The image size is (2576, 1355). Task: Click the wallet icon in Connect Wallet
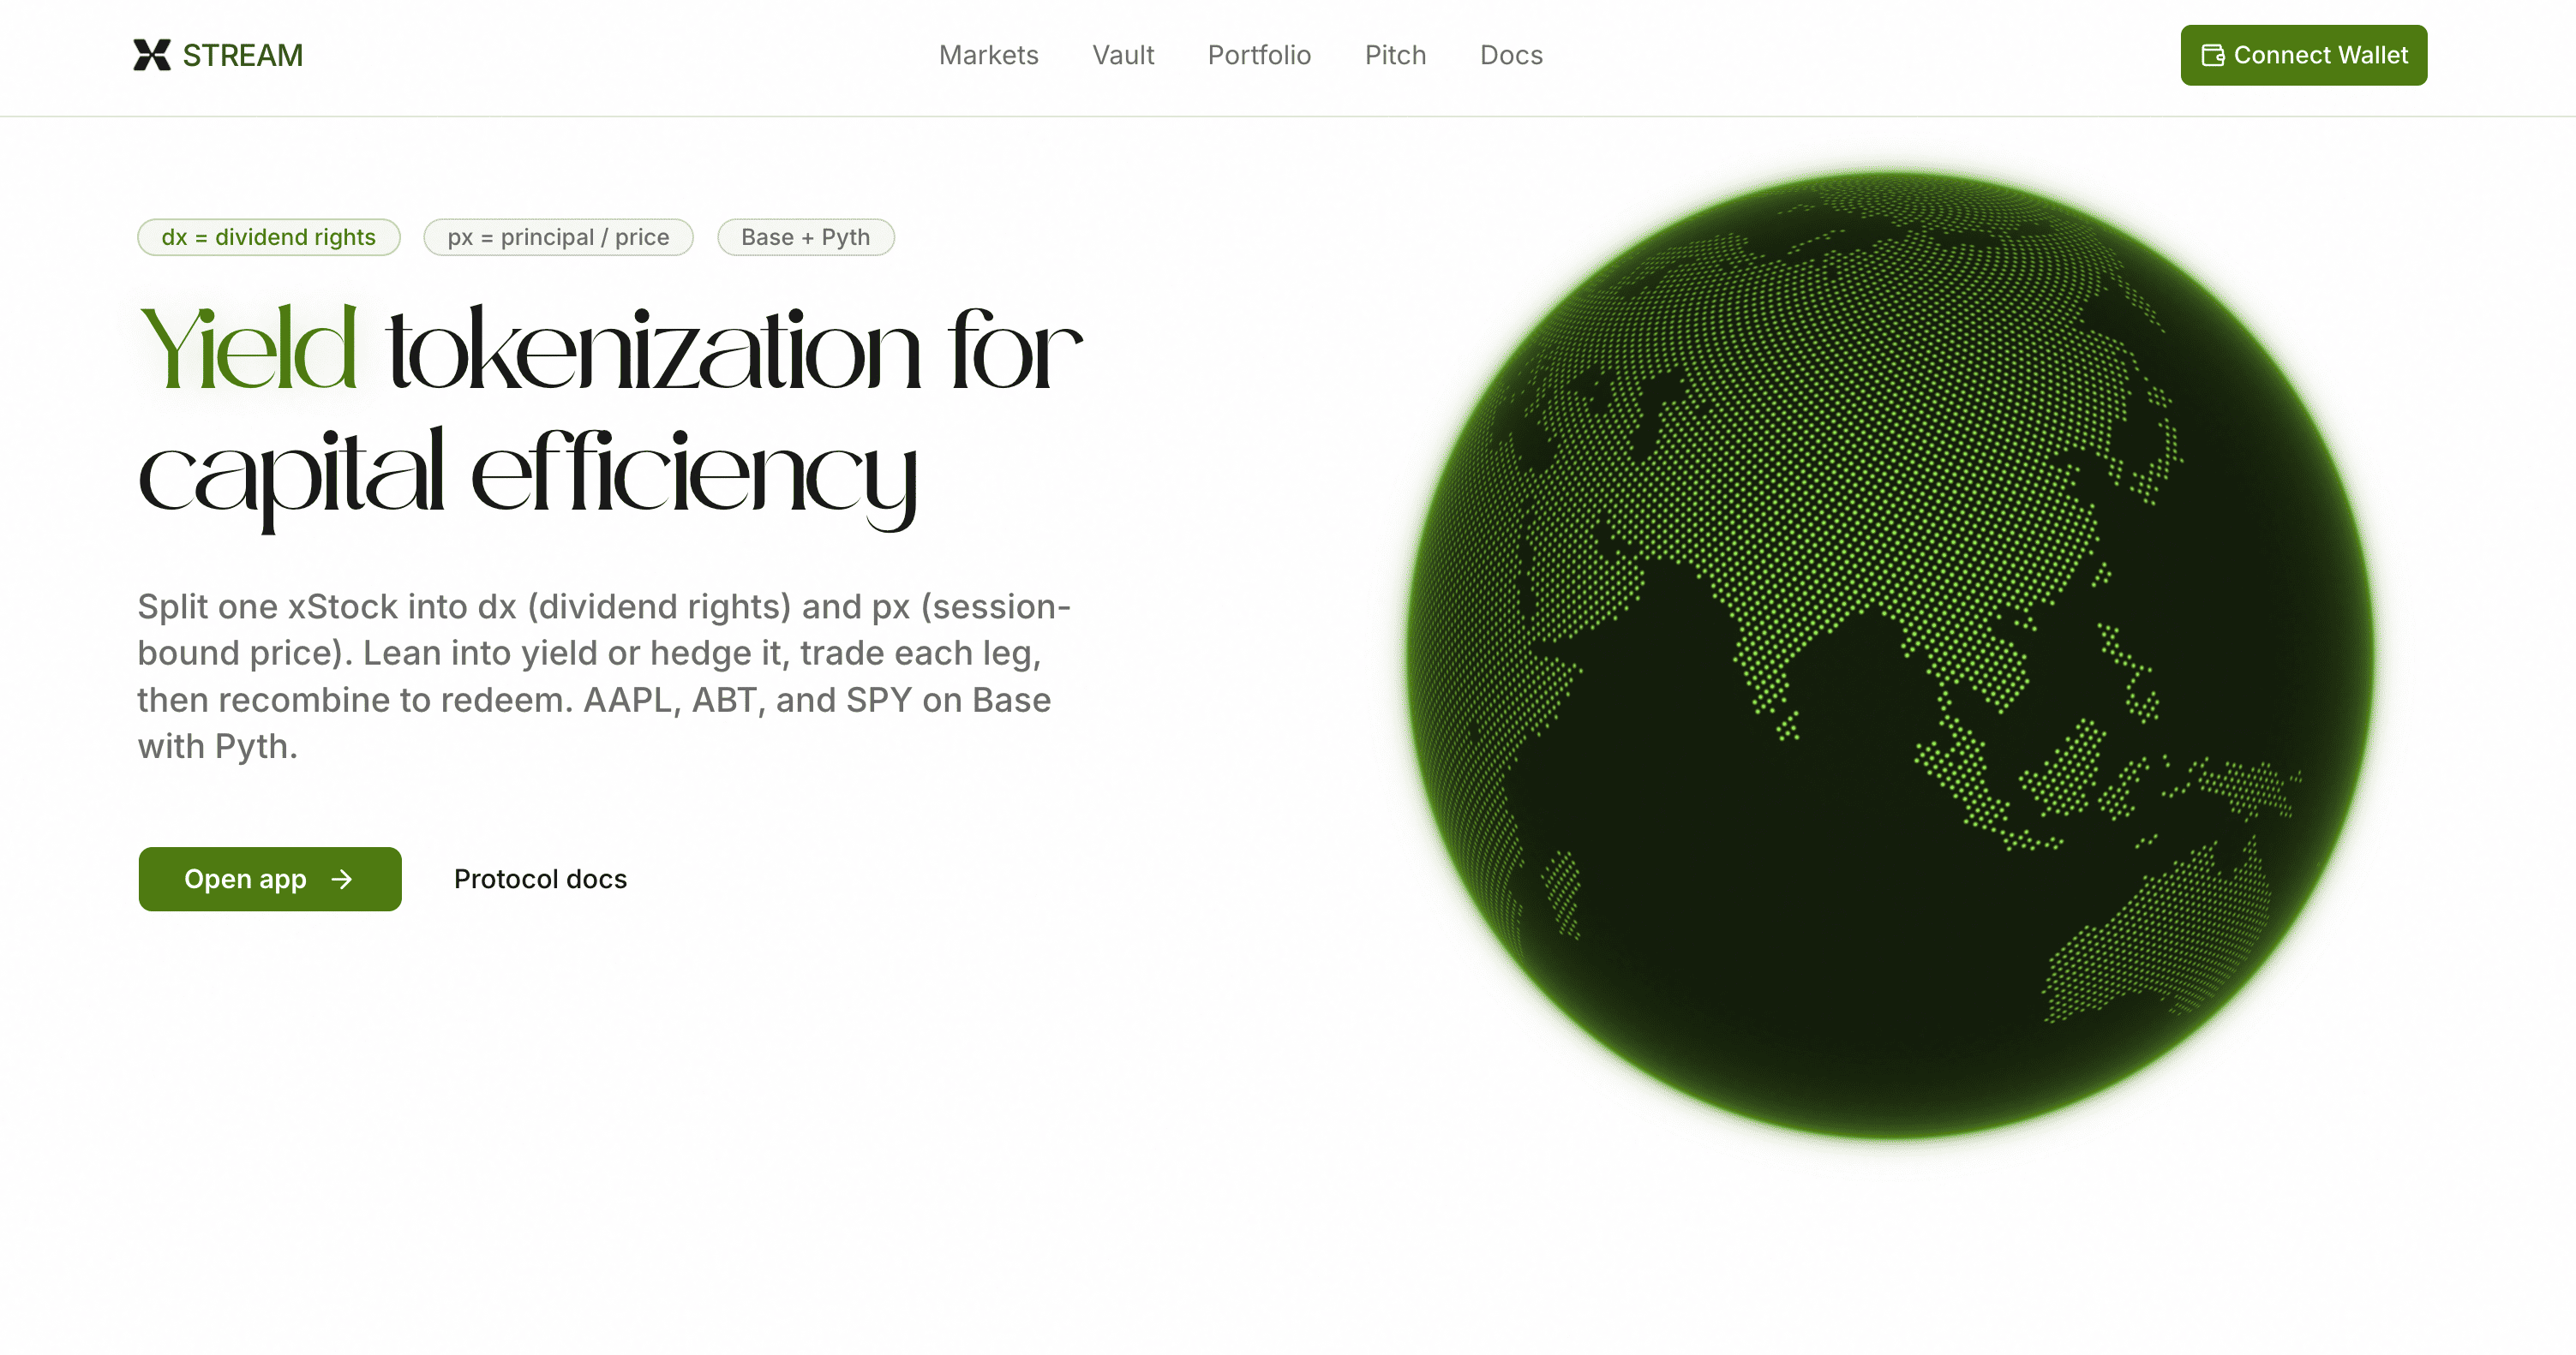2213,55
